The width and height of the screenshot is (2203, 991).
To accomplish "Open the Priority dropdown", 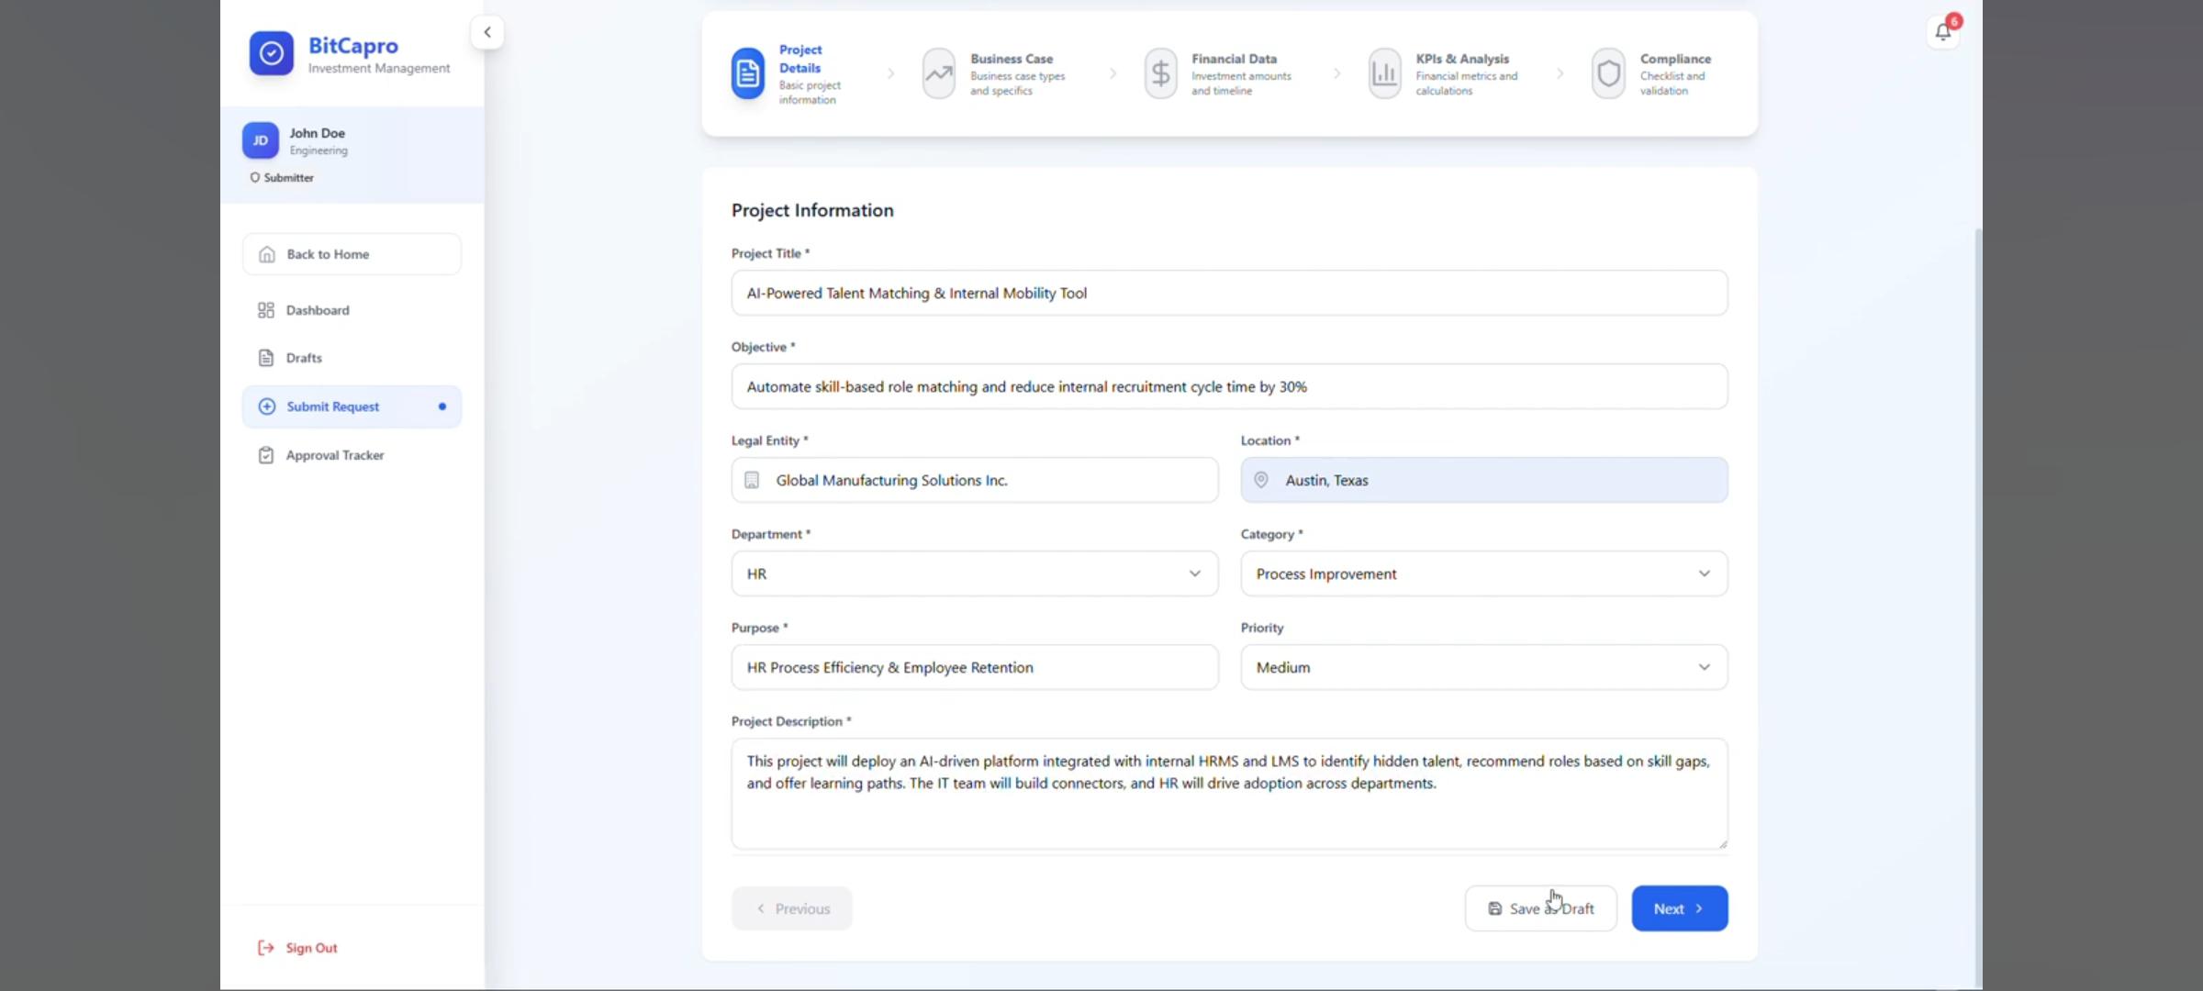I will pyautogui.click(x=1483, y=667).
